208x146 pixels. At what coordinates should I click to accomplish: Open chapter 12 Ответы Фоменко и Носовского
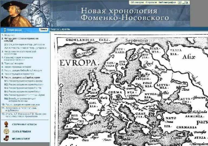pyautogui.click(x=24, y=115)
